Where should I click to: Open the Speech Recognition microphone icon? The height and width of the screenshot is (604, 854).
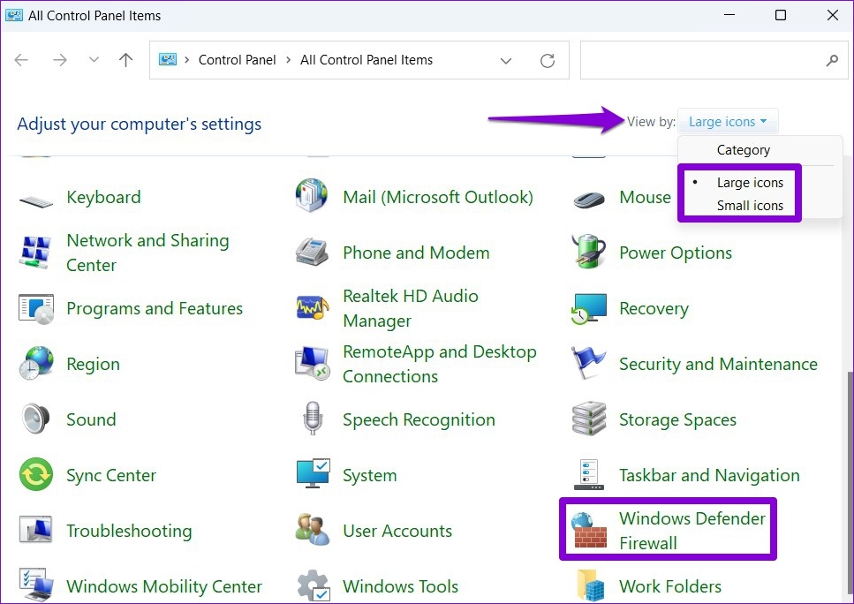pyautogui.click(x=313, y=419)
